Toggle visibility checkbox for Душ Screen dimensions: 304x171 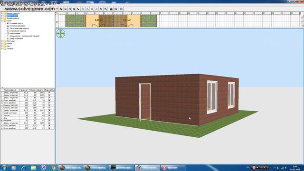(x=49, y=118)
